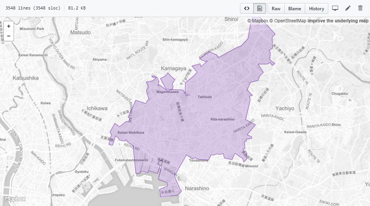Image resolution: width=370 pixels, height=206 pixels.
Task: Open the OpenStreetMap attribution link
Action: 288,21
